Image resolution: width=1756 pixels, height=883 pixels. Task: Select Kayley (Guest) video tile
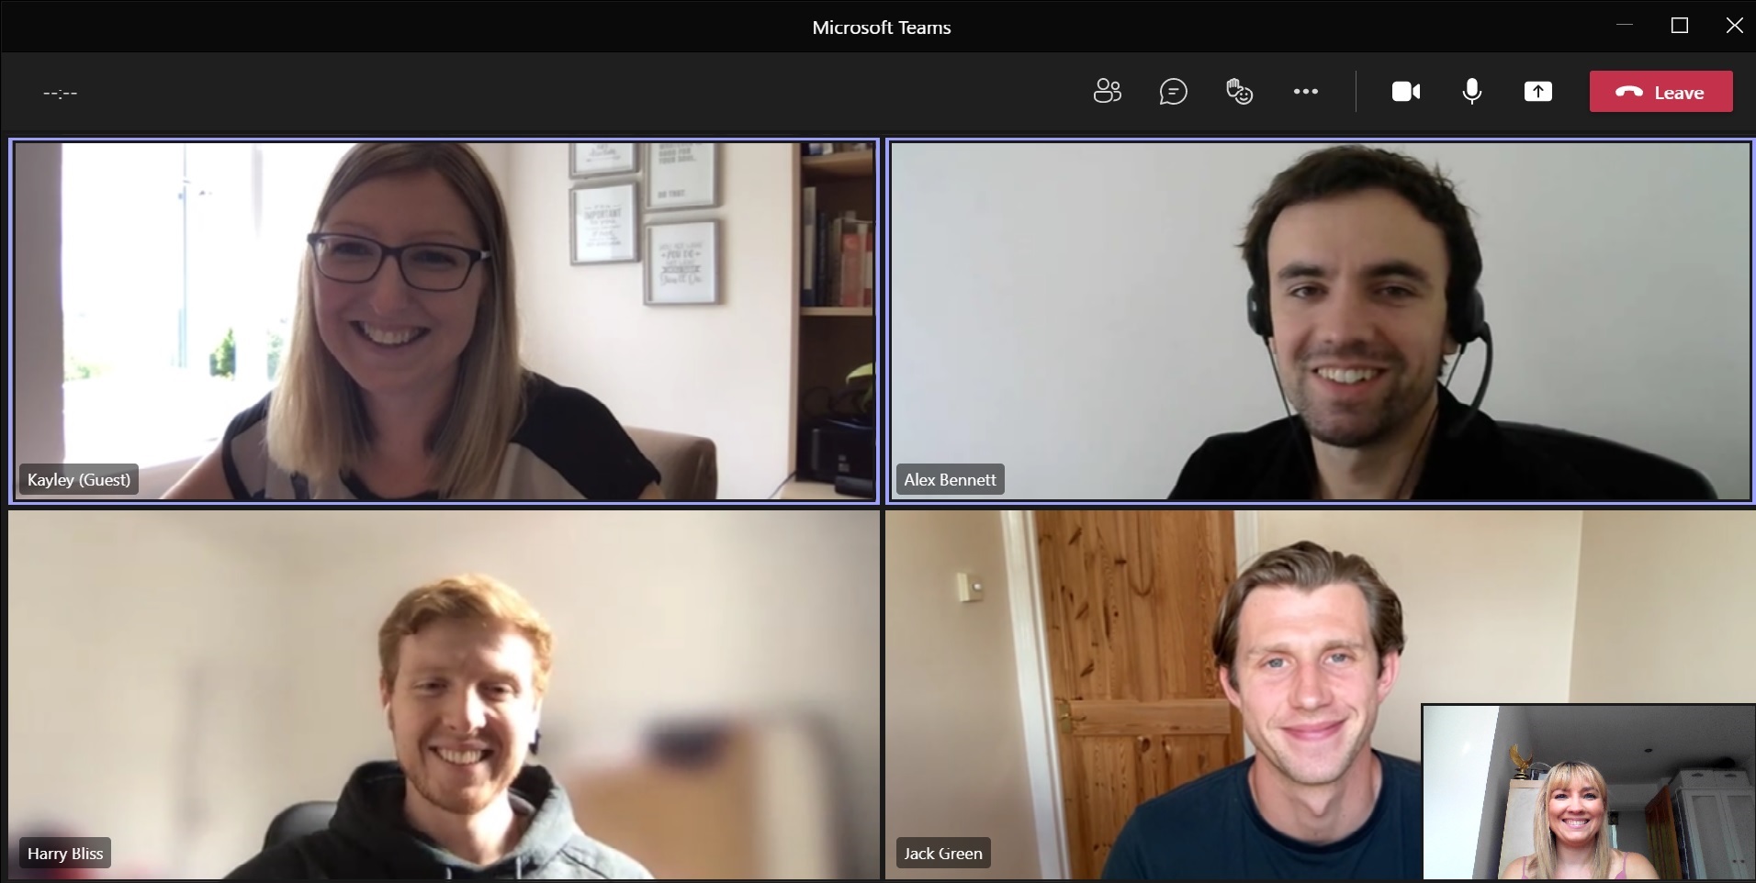coord(444,320)
